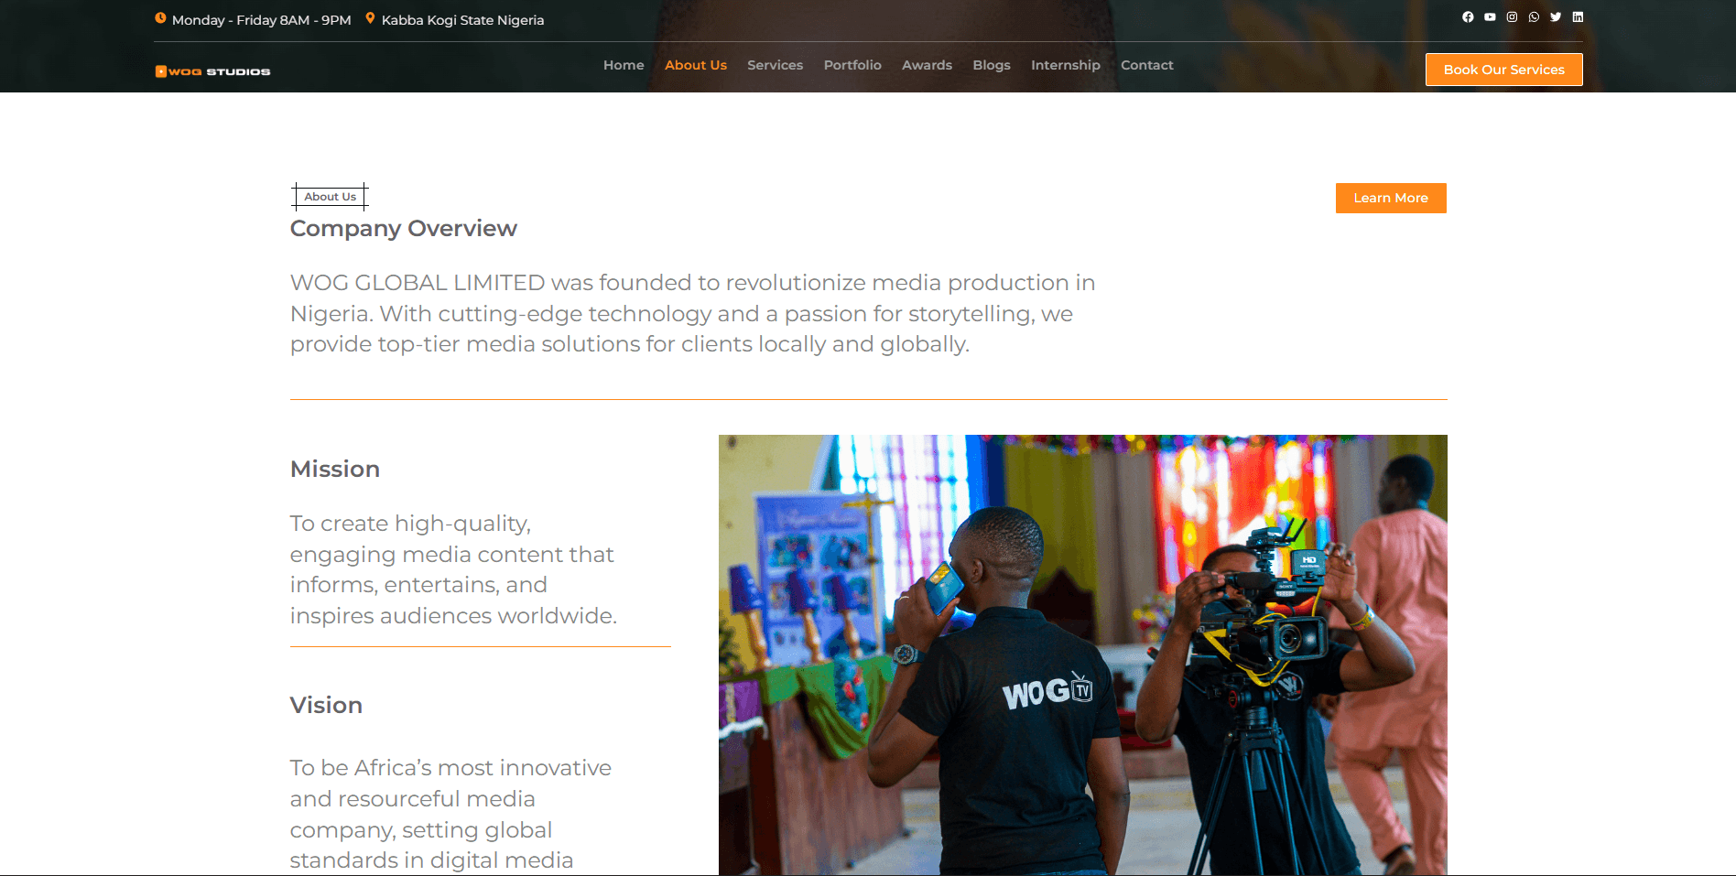Open the Internship page
This screenshot has width=1736, height=876.
click(1066, 65)
